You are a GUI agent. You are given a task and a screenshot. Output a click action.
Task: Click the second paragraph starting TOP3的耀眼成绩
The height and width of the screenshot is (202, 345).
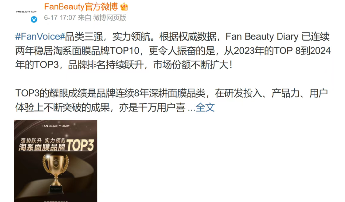(172, 100)
